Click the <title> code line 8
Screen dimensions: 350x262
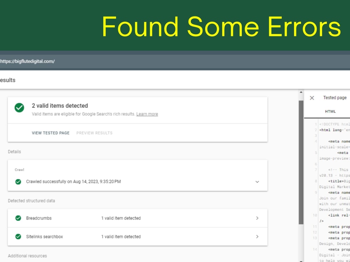pyautogui.click(x=339, y=181)
